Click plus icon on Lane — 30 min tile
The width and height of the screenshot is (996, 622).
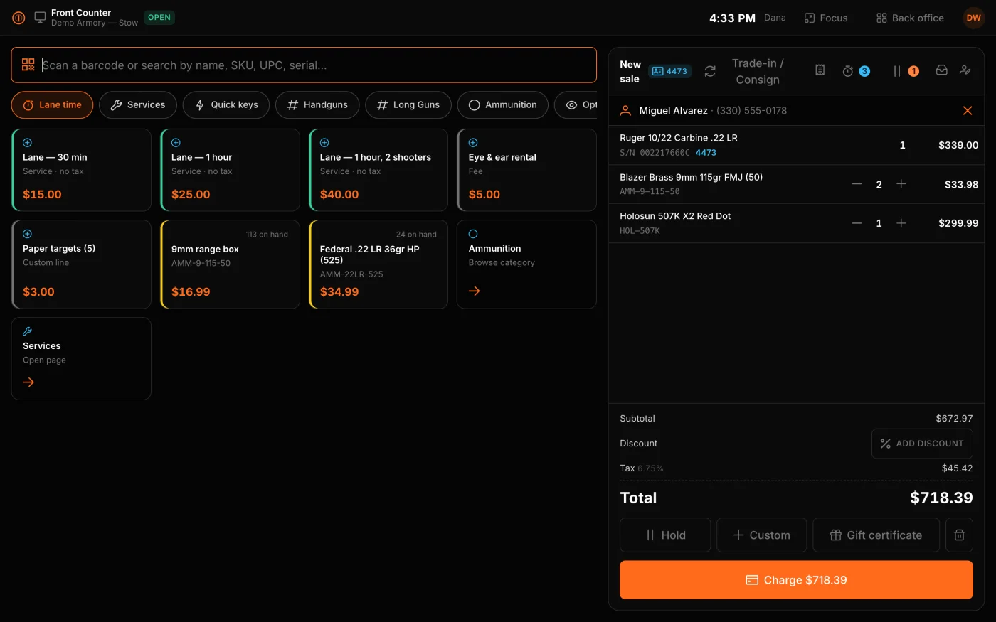pyautogui.click(x=27, y=143)
